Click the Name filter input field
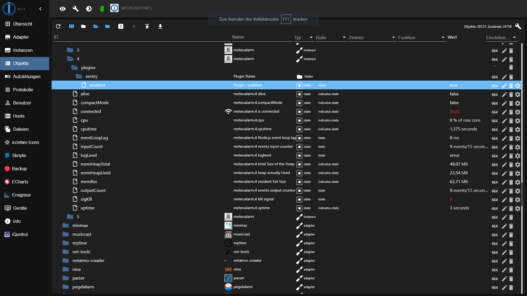The width and height of the screenshot is (527, 296). coord(262,37)
